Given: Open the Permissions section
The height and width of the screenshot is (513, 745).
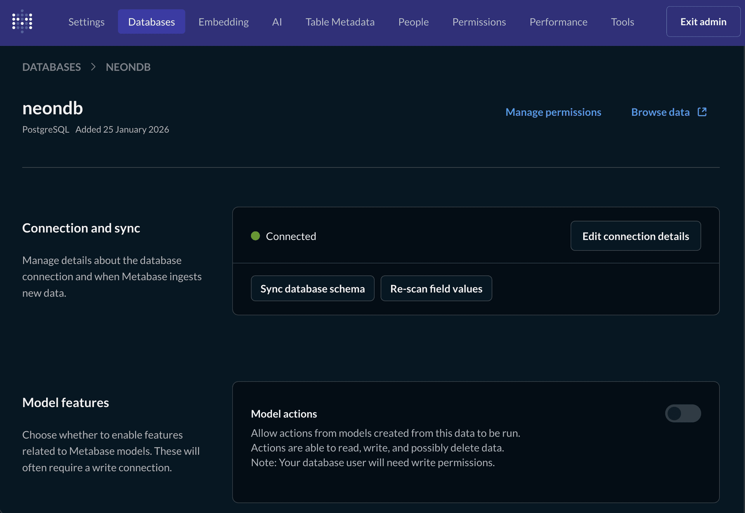Looking at the screenshot, I should [x=479, y=22].
